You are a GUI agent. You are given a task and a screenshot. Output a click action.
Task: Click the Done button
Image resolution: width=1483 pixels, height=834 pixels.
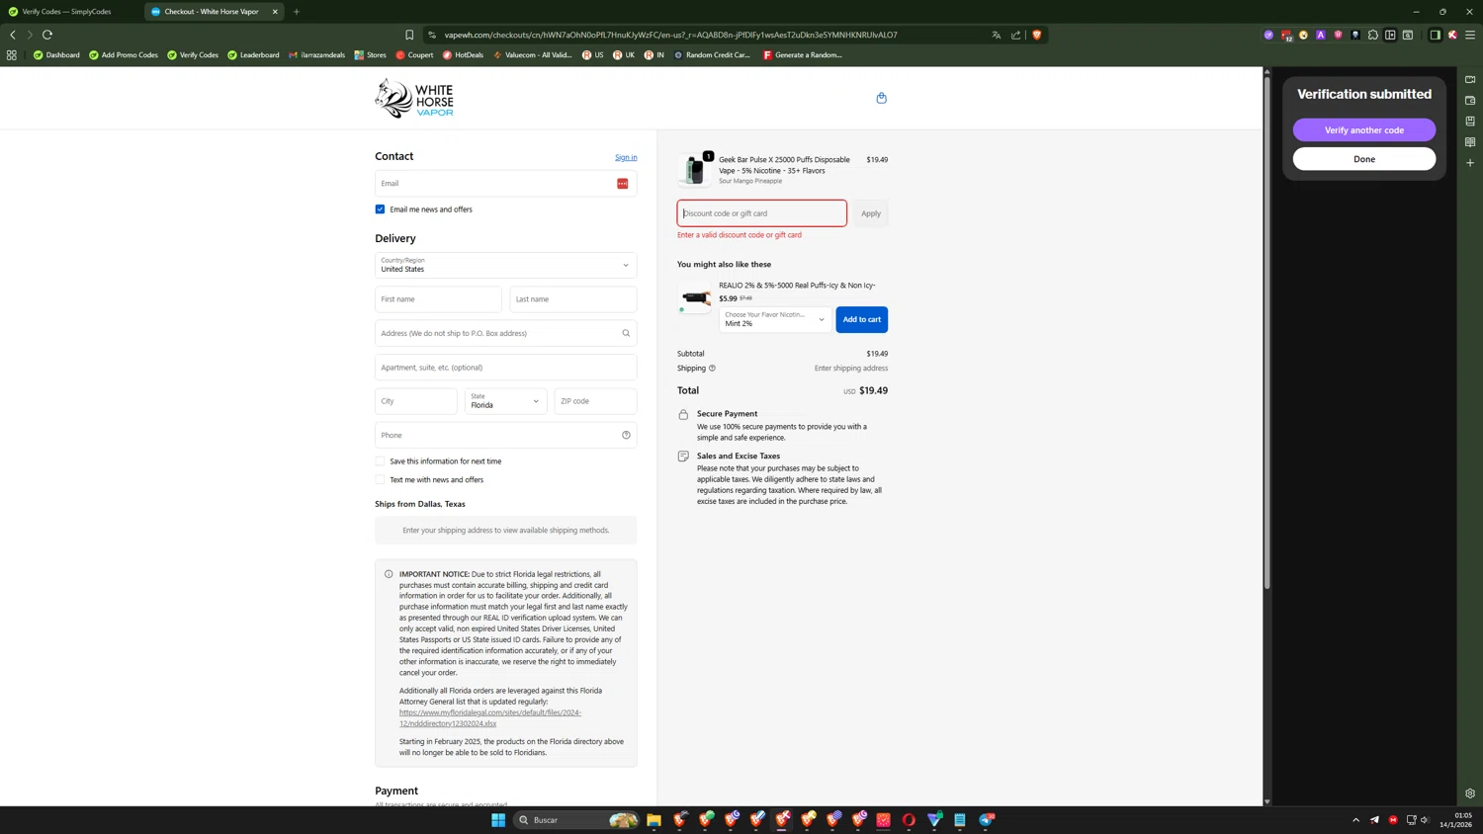(1364, 159)
